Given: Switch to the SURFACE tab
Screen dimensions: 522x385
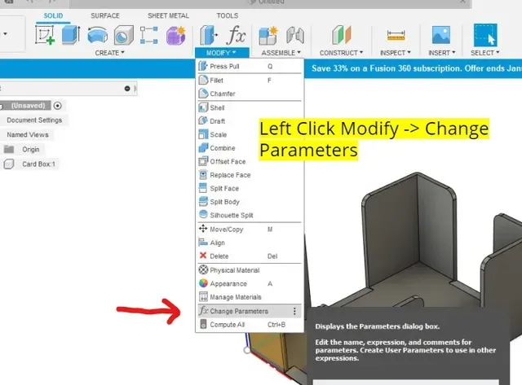Looking at the screenshot, I should pyautogui.click(x=105, y=15).
